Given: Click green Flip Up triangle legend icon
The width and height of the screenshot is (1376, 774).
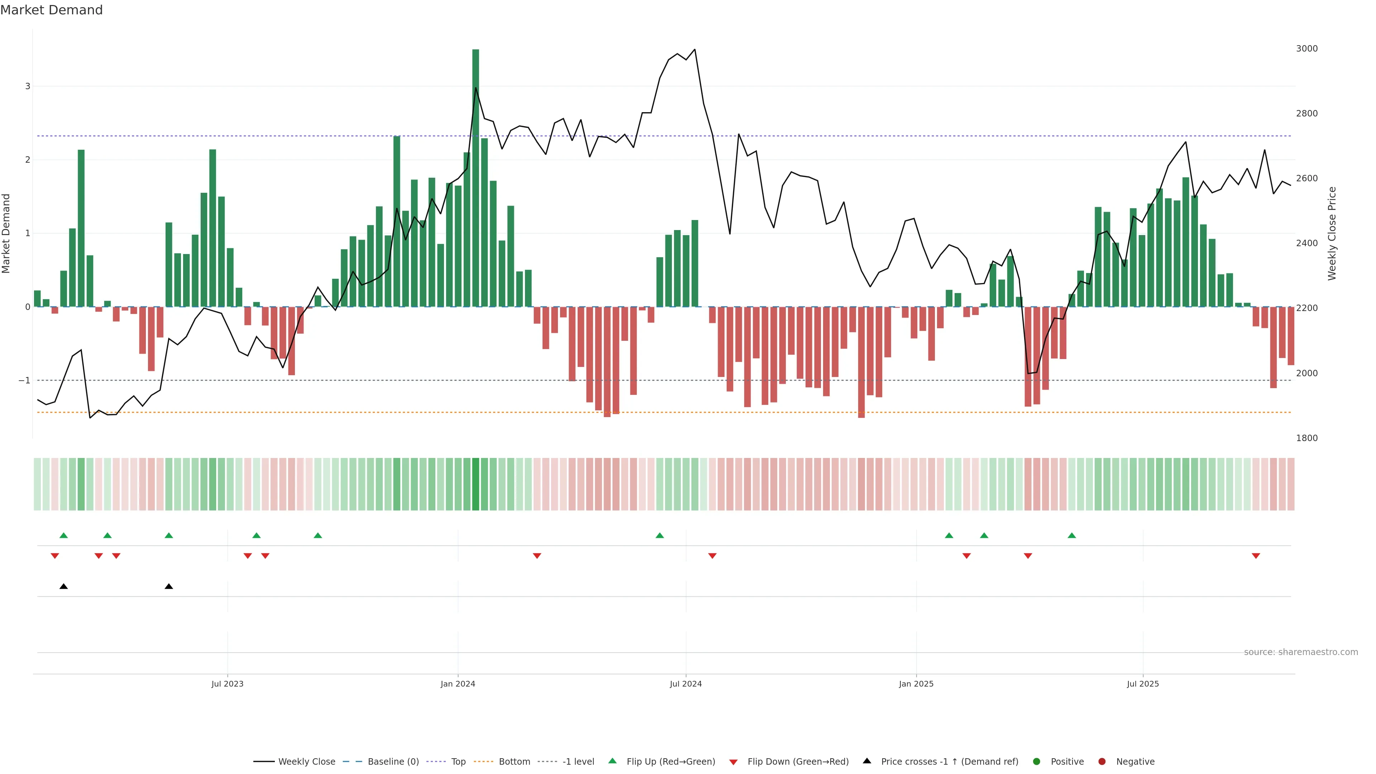Looking at the screenshot, I should (613, 761).
